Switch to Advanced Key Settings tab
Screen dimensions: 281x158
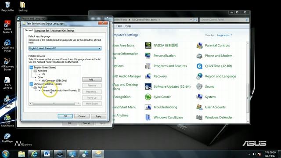(63, 31)
